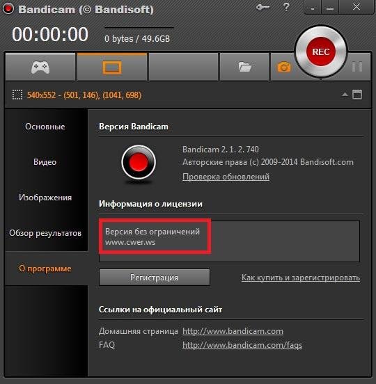Take a screenshot with the camera icon

point(283,67)
